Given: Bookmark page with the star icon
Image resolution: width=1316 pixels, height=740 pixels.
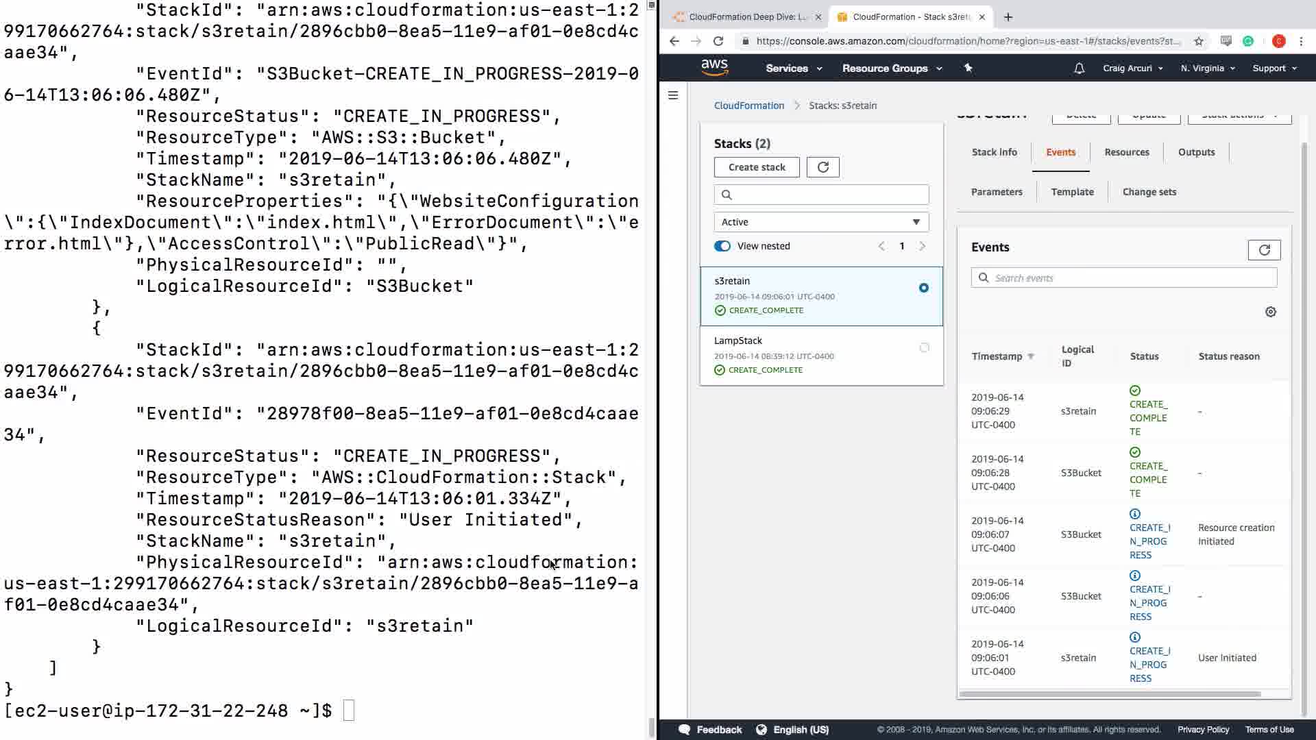Looking at the screenshot, I should tap(1198, 41).
